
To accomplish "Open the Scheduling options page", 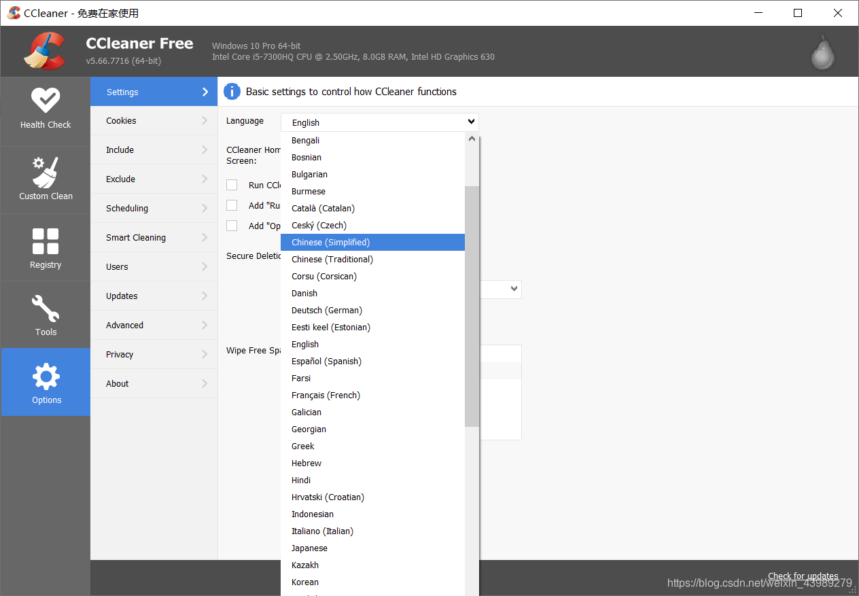I will click(x=154, y=209).
